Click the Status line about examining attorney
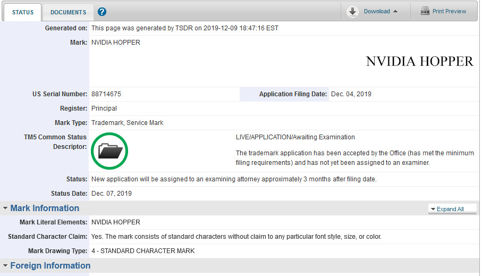 [234, 179]
